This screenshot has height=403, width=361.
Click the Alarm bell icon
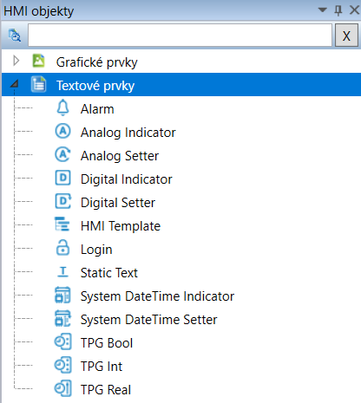(x=62, y=108)
